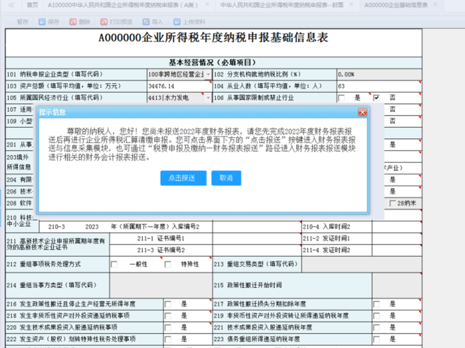The width and height of the screenshot is (465, 348).
Task: Check 是 for 219 非货币性资产转让所得递延纳税年度
Action: (x=377, y=316)
